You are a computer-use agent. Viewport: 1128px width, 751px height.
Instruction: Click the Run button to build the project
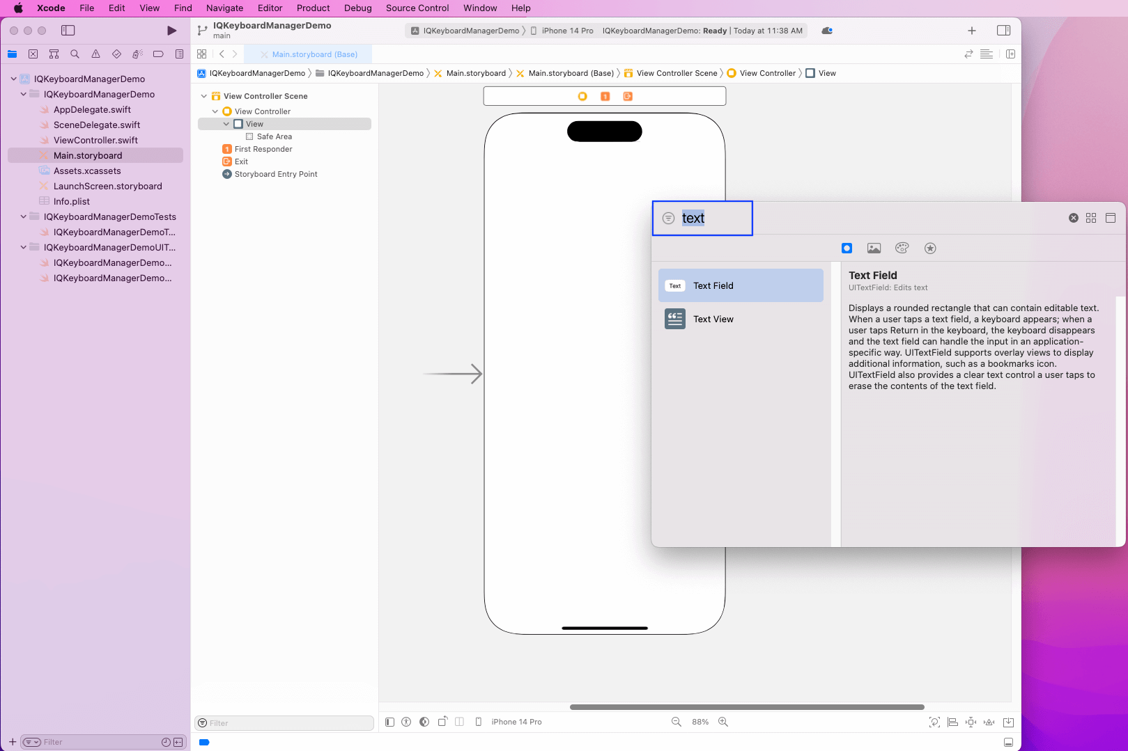[x=171, y=30]
